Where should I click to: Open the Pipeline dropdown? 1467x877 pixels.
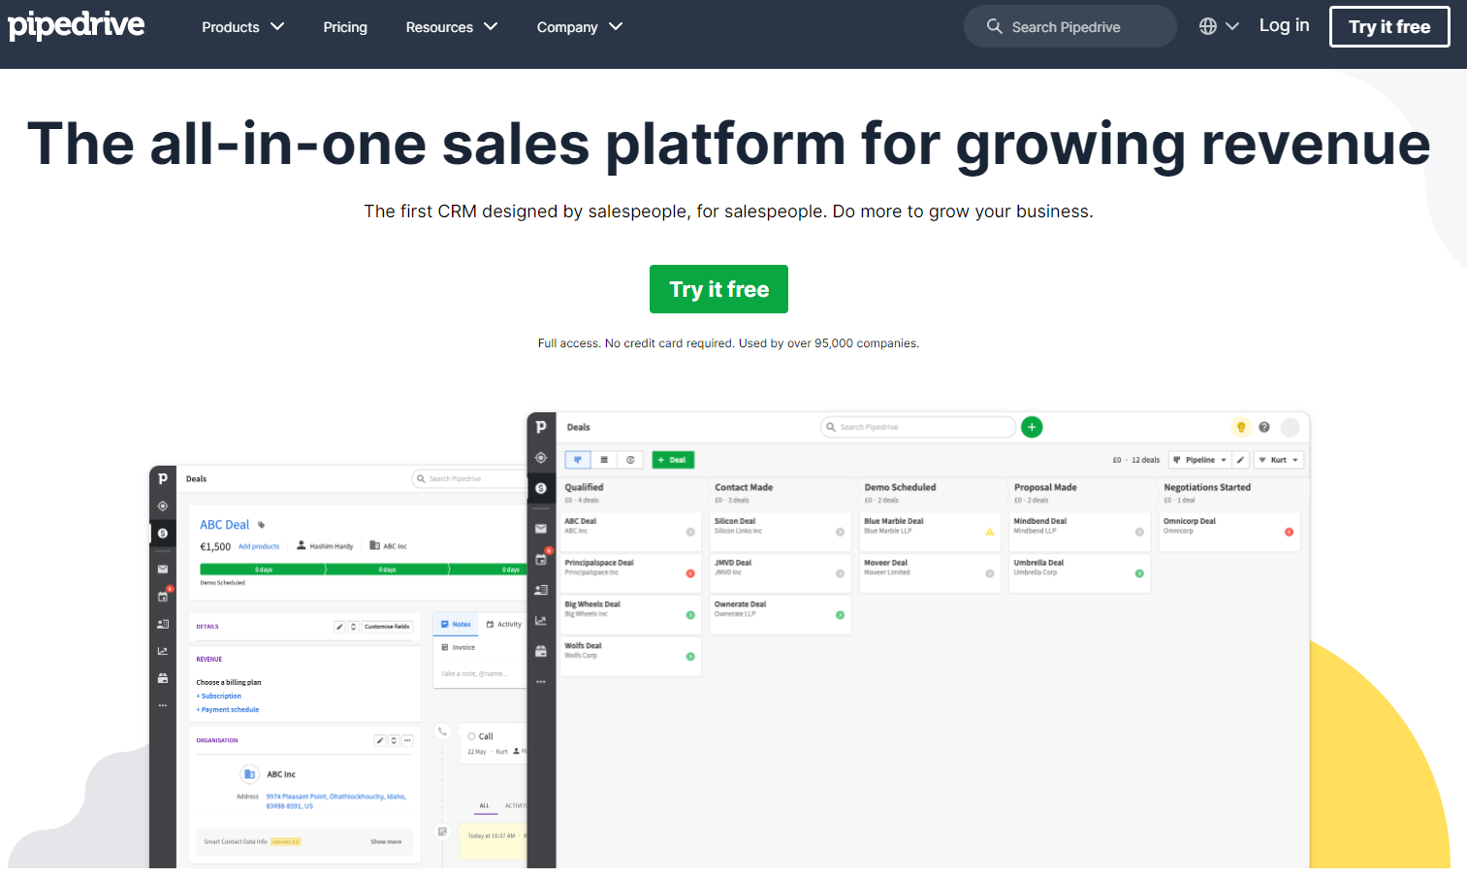[1200, 460]
